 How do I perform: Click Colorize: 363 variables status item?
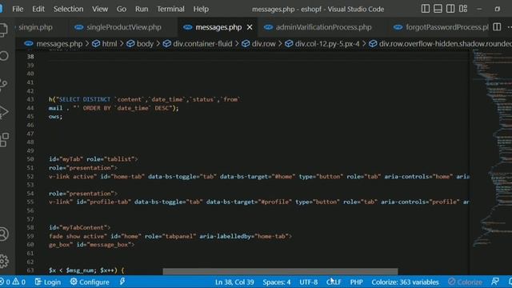pyautogui.click(x=405, y=282)
